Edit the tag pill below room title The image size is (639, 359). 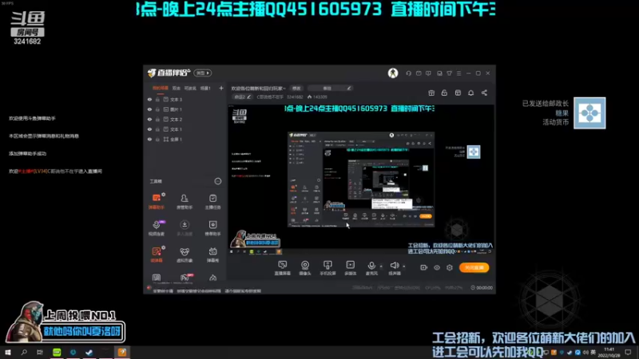tap(243, 97)
